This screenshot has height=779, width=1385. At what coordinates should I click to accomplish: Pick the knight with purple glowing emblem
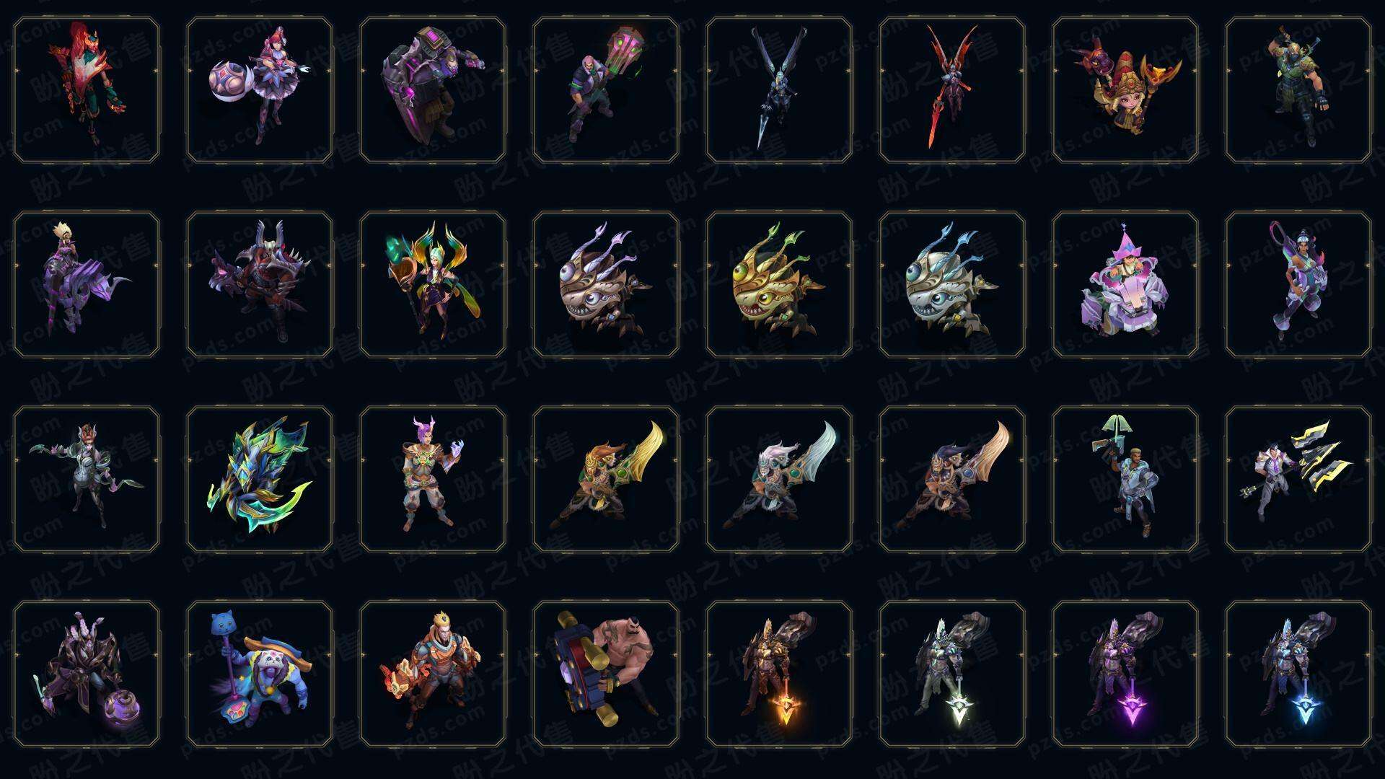pos(1125,674)
